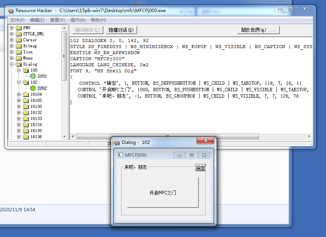Image resolution: width=326 pixels, height=237 pixels.
Task: Click the 2020/11/9 14:54 date text
Action: pos(18,210)
